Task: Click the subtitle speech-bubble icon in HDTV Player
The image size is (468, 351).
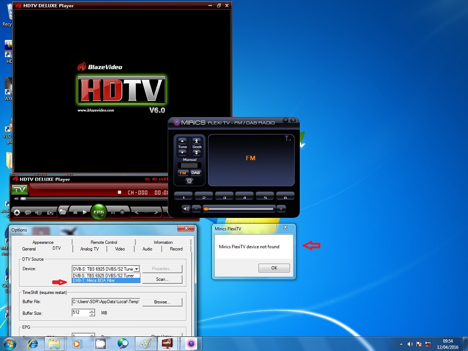Action: [x=28, y=212]
